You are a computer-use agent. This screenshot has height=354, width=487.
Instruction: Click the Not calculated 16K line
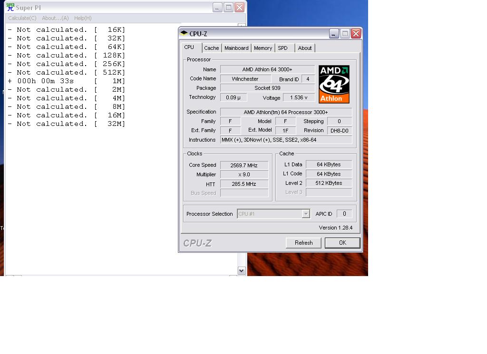pos(67,30)
